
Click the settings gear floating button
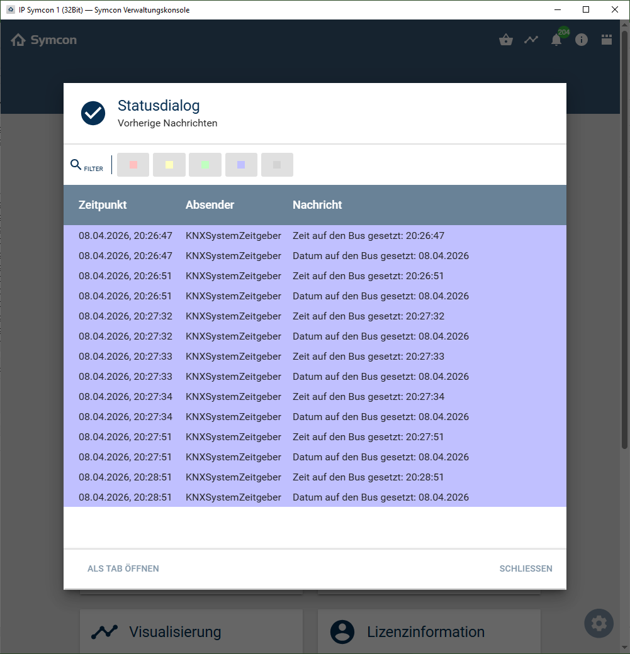599,623
